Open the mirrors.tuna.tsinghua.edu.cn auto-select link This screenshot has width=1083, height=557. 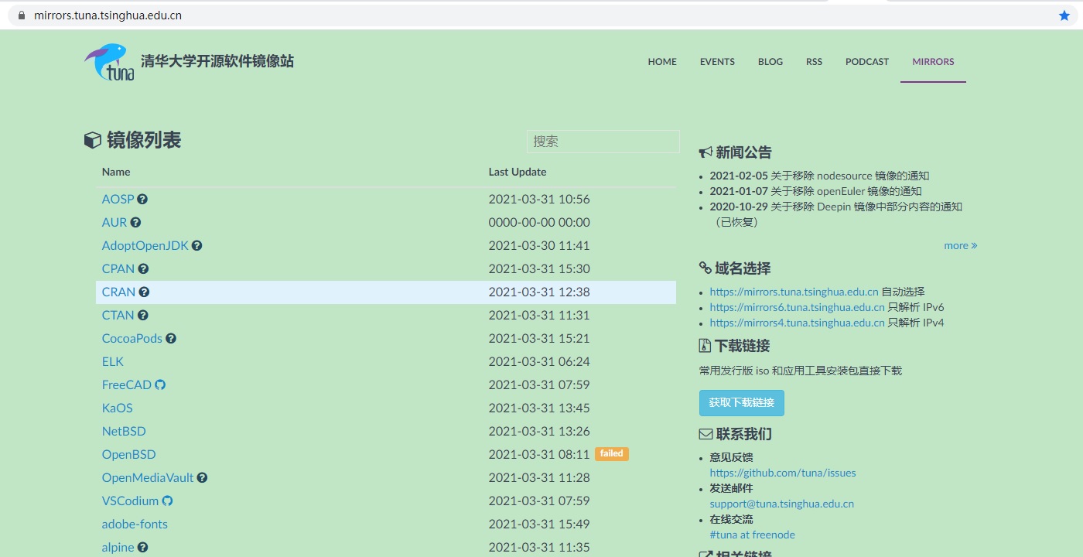[x=794, y=292]
